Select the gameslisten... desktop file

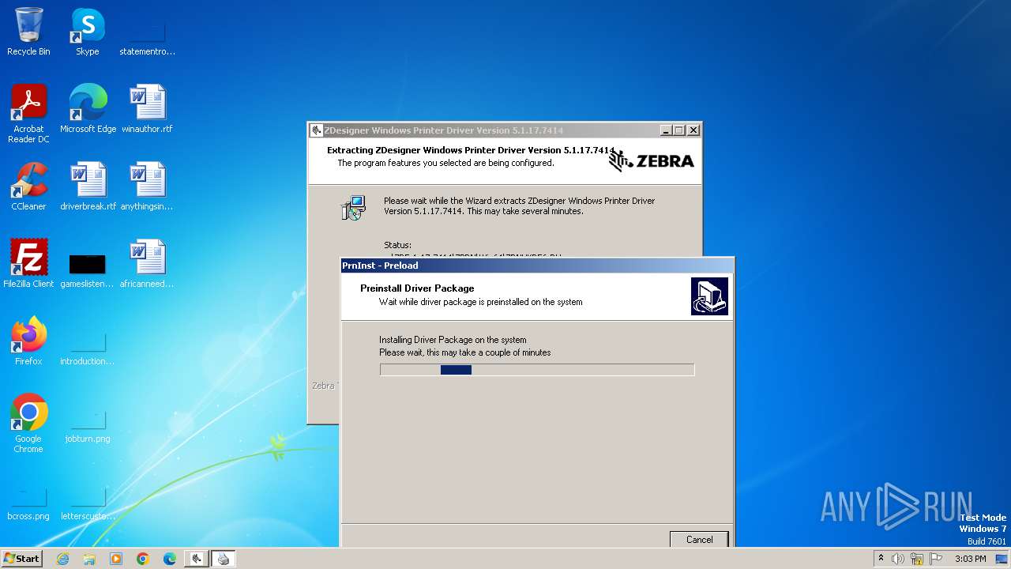pos(88,269)
